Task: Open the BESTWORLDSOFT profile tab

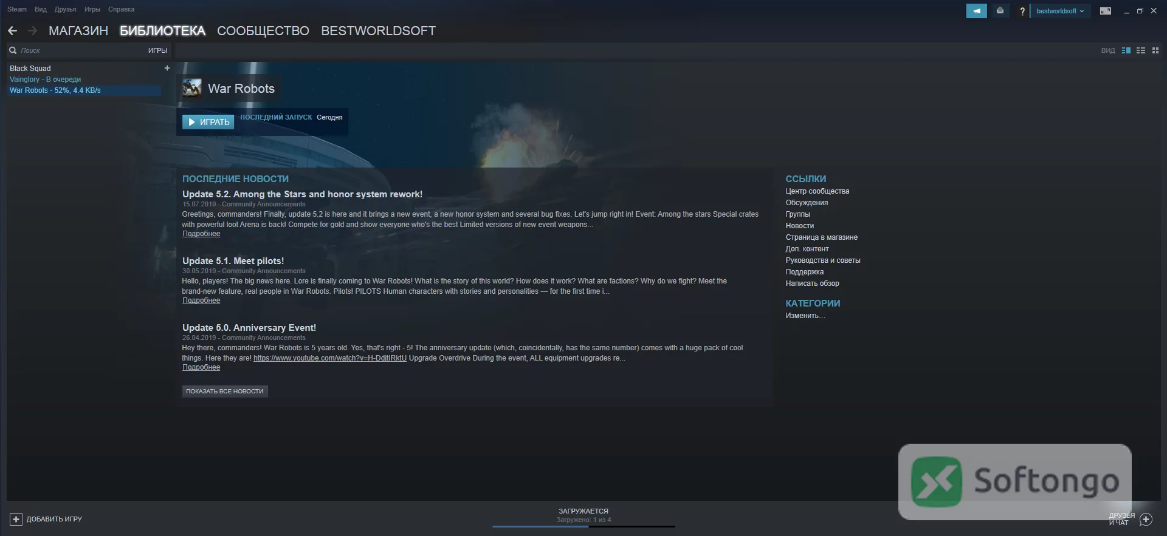Action: pos(378,30)
